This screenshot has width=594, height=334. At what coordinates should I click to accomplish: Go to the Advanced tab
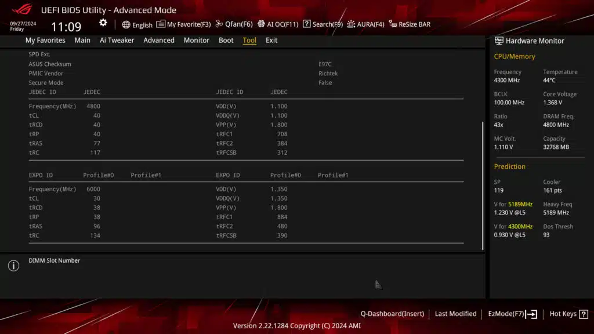(159, 40)
